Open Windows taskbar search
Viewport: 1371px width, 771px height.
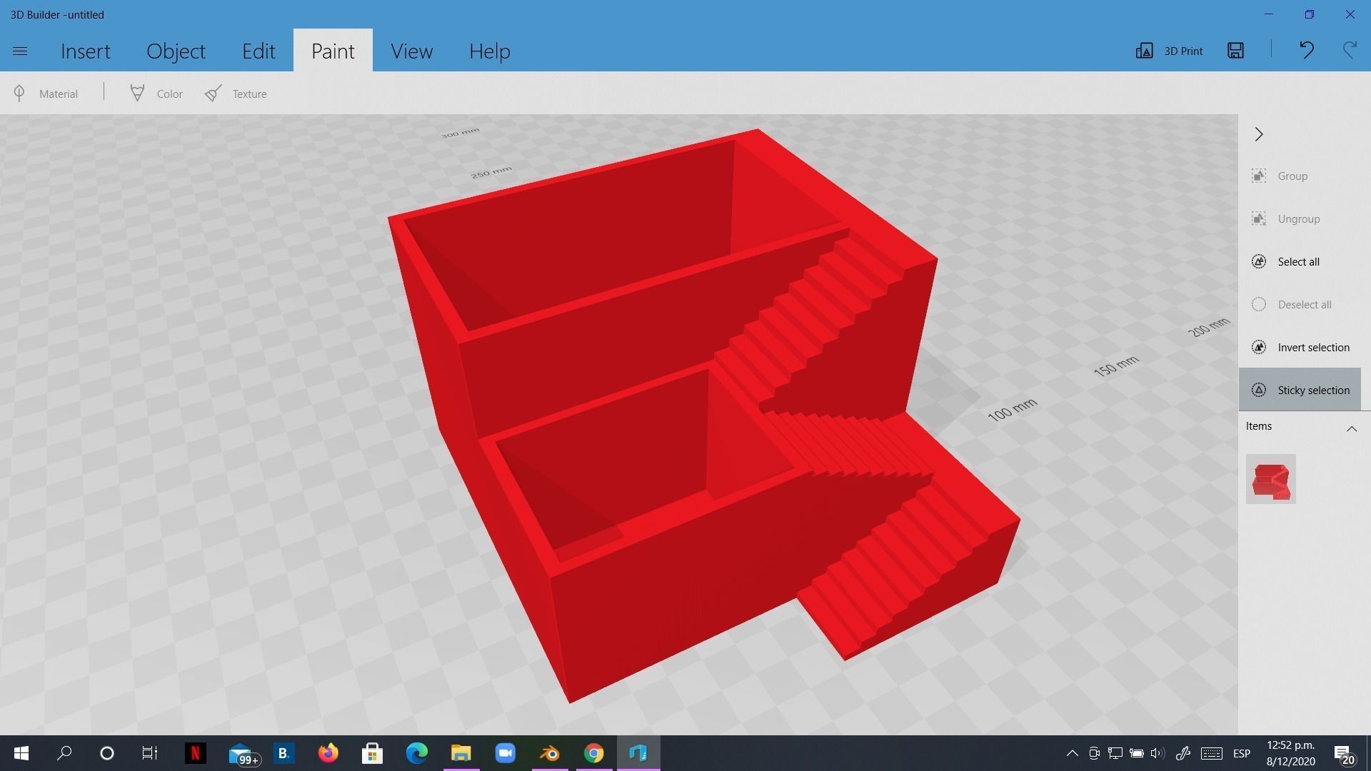(x=64, y=753)
